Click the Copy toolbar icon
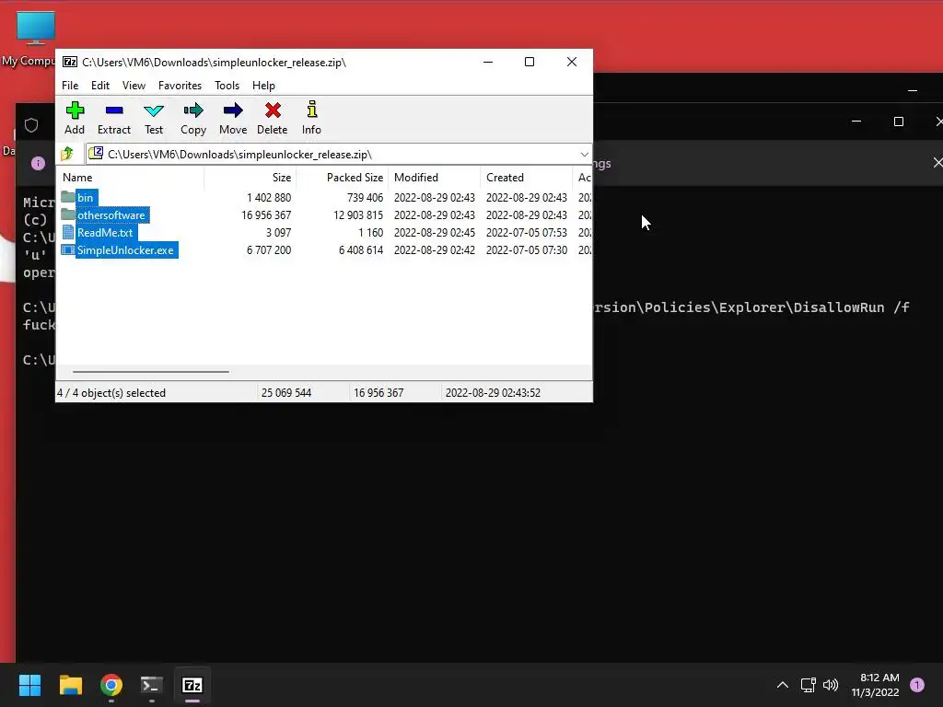Screen dimensions: 943x707 coord(193,110)
